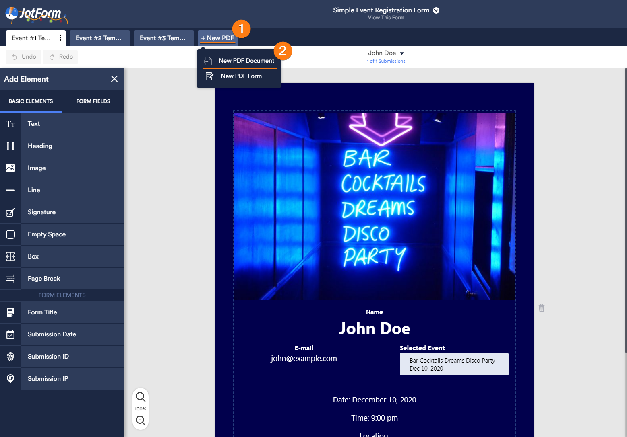This screenshot has height=437, width=627.
Task: Select the Heading element icon
Action: 10,146
